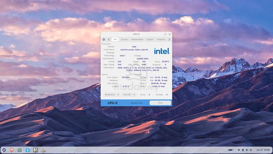
Task: Click the Close button in CPU-X
Action: click(160, 103)
